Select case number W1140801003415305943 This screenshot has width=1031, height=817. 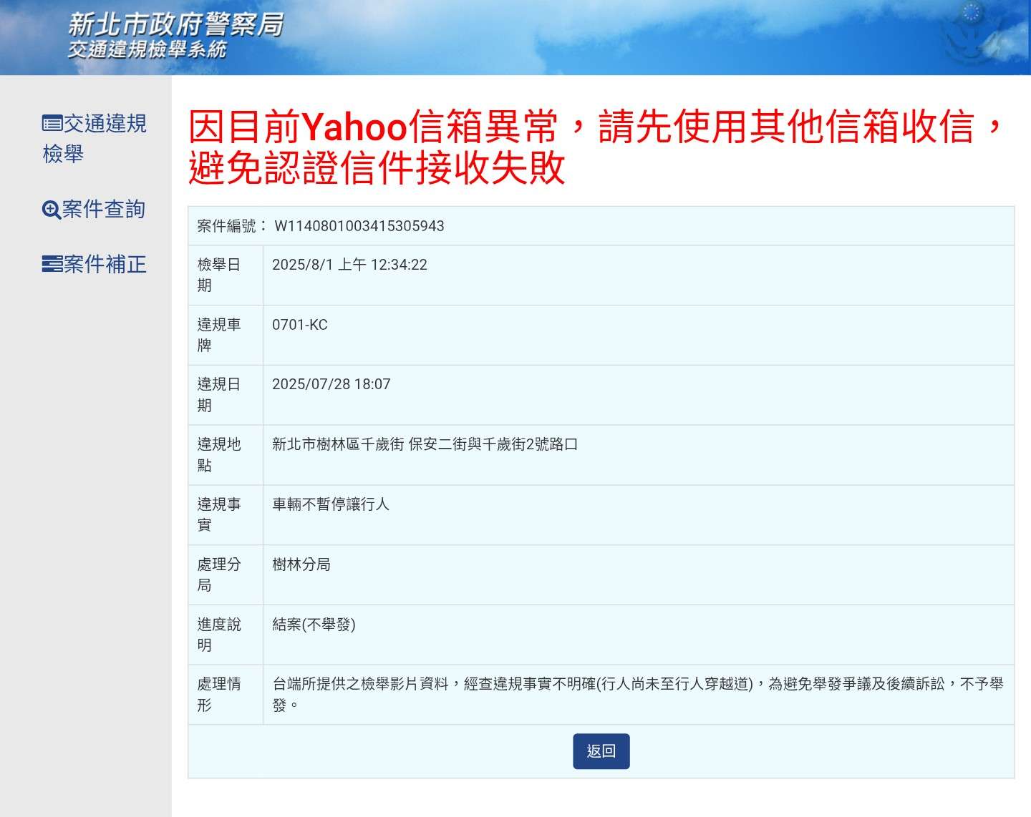coord(359,226)
